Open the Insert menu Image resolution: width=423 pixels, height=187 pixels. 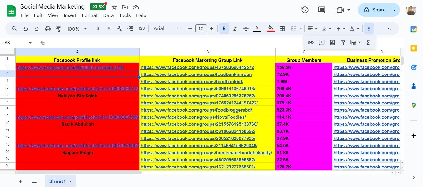(x=70, y=15)
